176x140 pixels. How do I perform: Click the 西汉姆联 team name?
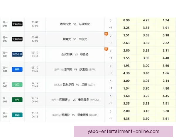[x=67, y=54]
